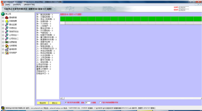Select the 车- 气瓶检验 list entry
The width and height of the screenshot is (202, 111).
pyautogui.click(x=44, y=33)
